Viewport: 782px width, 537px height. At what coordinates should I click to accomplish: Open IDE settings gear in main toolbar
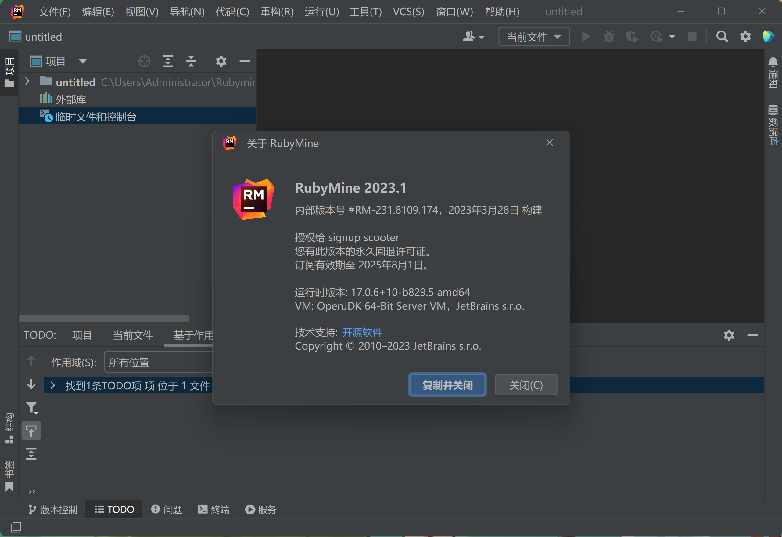(745, 36)
